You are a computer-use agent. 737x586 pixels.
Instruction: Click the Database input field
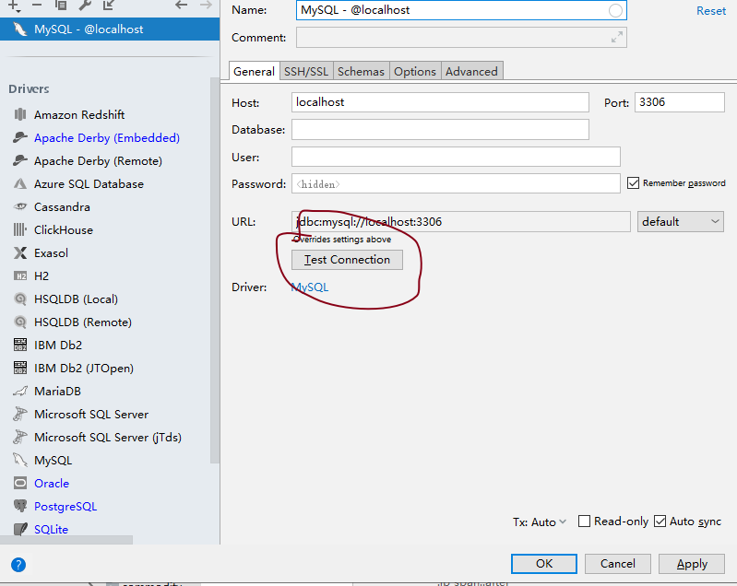click(x=440, y=129)
